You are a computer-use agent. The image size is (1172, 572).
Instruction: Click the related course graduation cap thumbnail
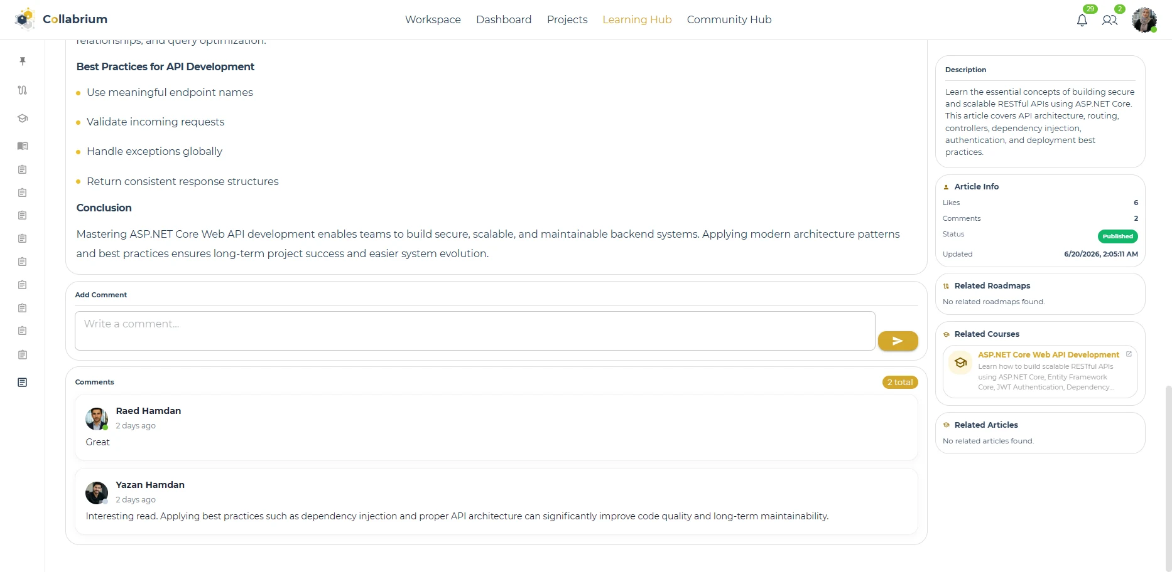960,363
